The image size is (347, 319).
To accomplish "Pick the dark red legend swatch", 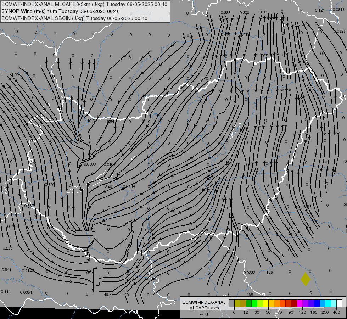I will (294, 303).
